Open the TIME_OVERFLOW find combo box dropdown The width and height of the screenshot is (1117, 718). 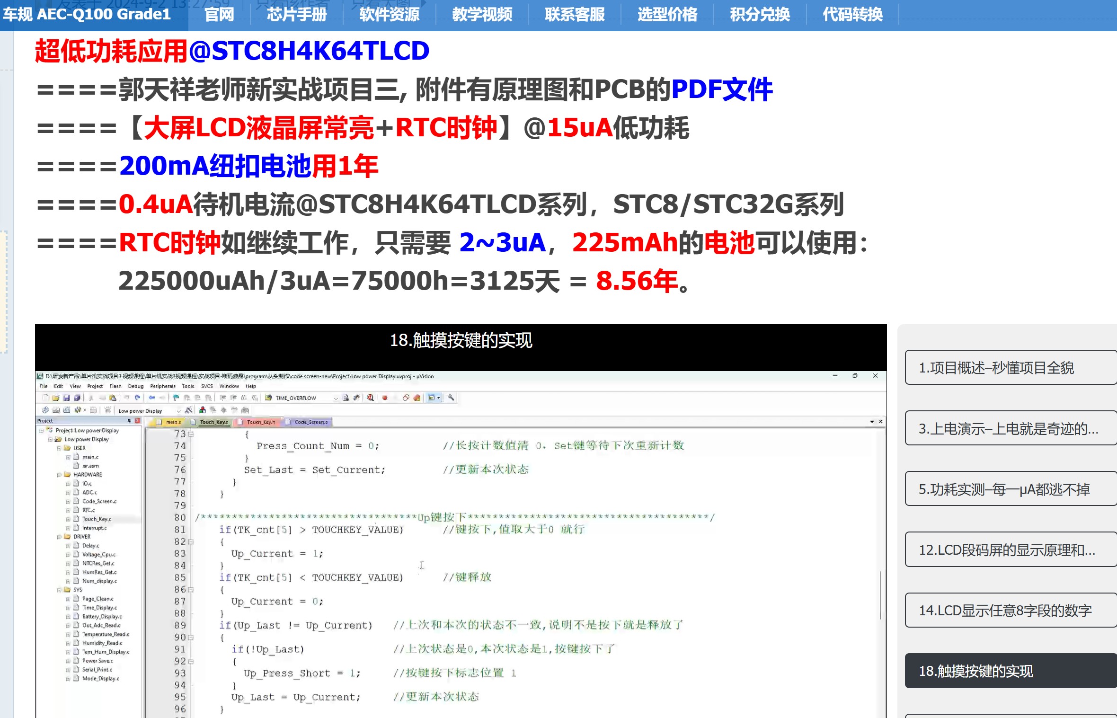336,398
